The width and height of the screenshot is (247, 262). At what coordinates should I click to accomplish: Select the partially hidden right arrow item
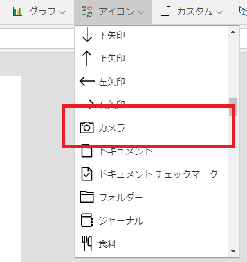pyautogui.click(x=151, y=104)
